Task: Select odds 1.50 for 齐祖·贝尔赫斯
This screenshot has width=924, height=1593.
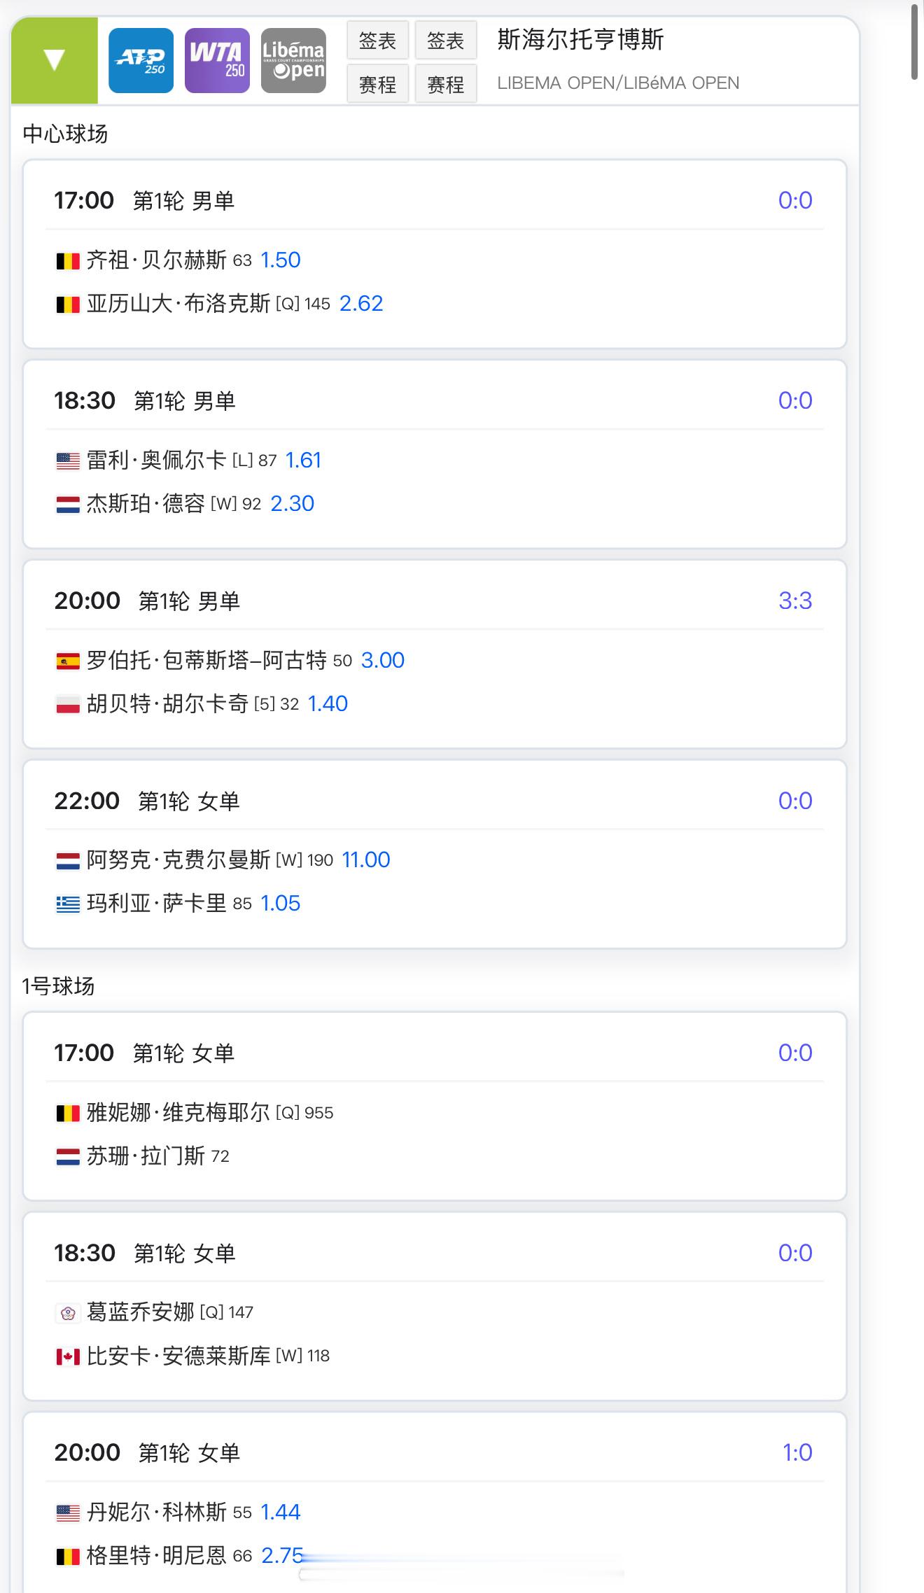Action: (x=280, y=260)
